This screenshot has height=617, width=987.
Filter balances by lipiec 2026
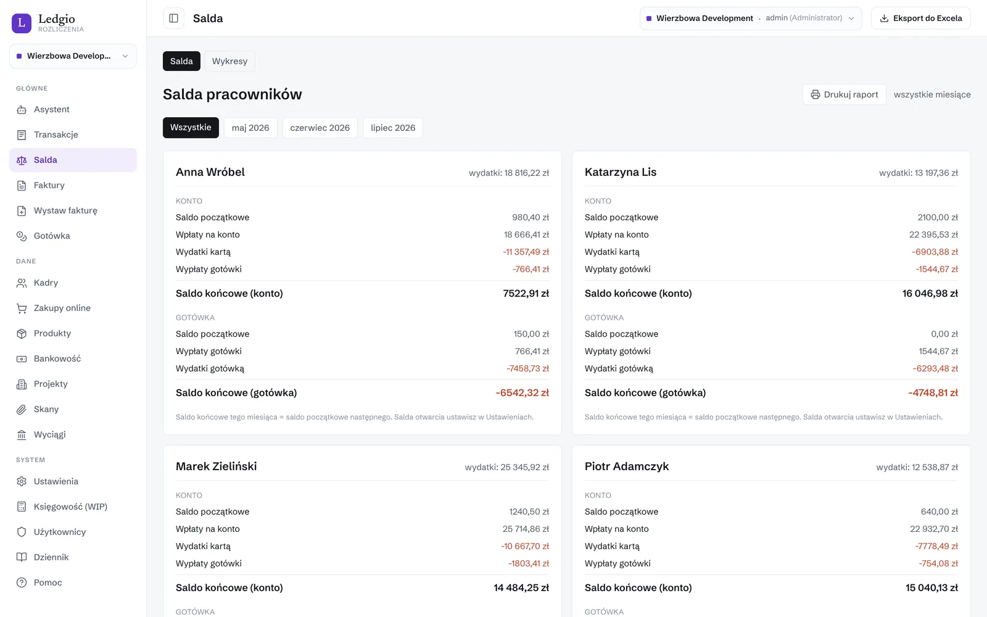pyautogui.click(x=393, y=128)
